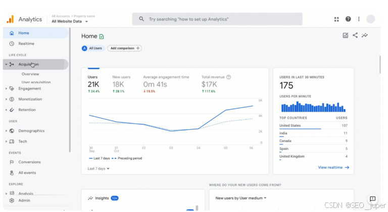
Task: Click the Realtime clock icon
Action: coord(12,43)
